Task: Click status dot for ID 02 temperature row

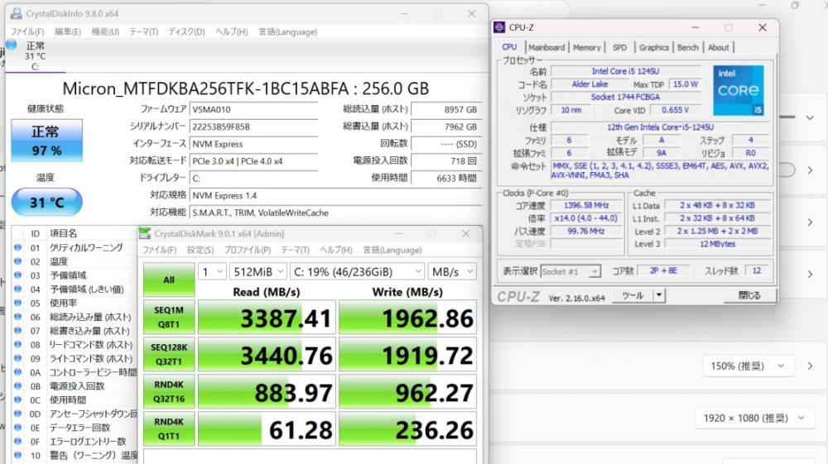Action: [17, 261]
